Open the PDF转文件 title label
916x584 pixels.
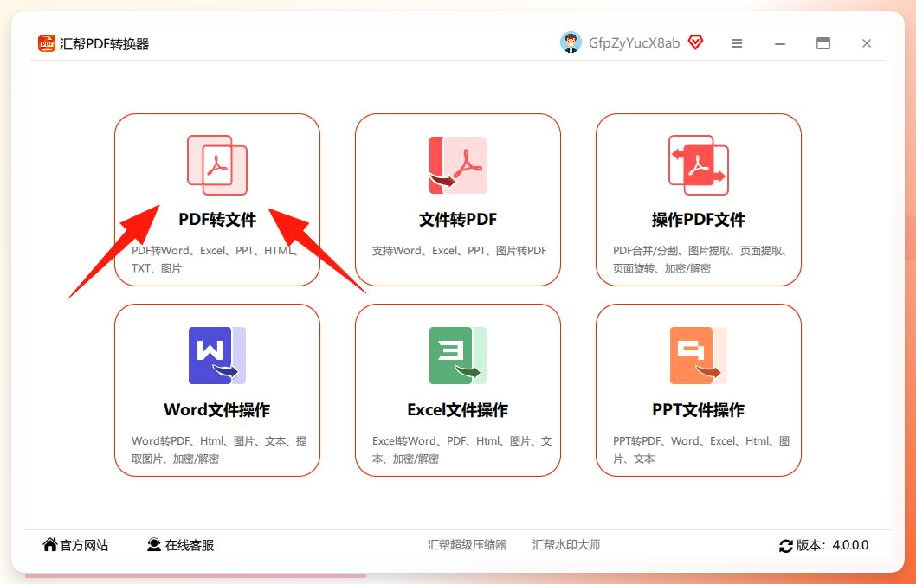217,220
